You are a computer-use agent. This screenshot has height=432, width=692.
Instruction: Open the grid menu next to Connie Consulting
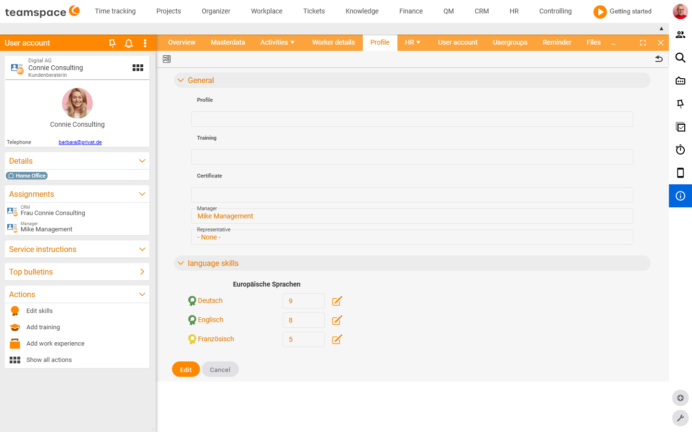138,68
